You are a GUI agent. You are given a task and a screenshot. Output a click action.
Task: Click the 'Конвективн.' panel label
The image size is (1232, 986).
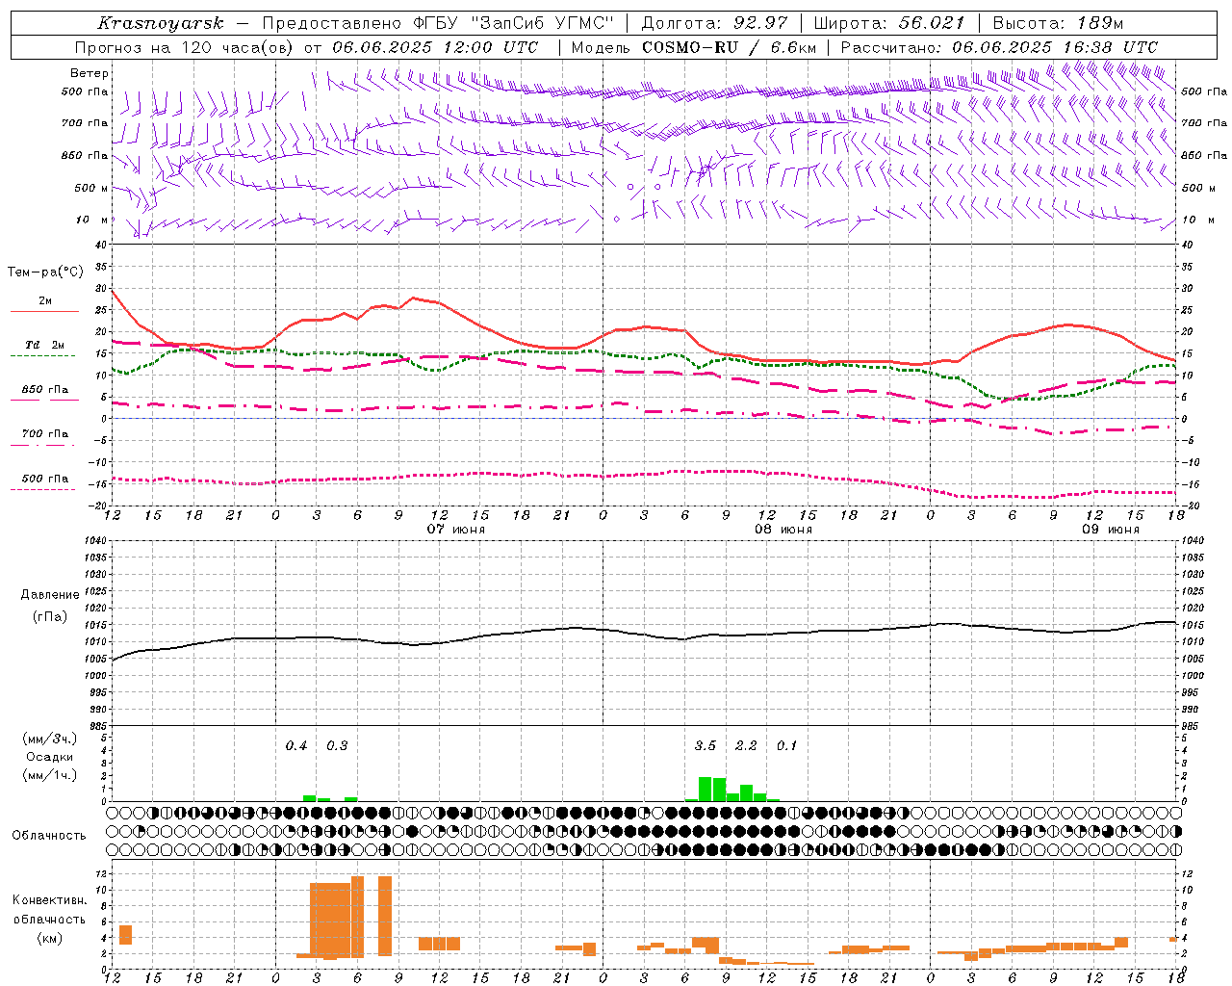(x=50, y=900)
